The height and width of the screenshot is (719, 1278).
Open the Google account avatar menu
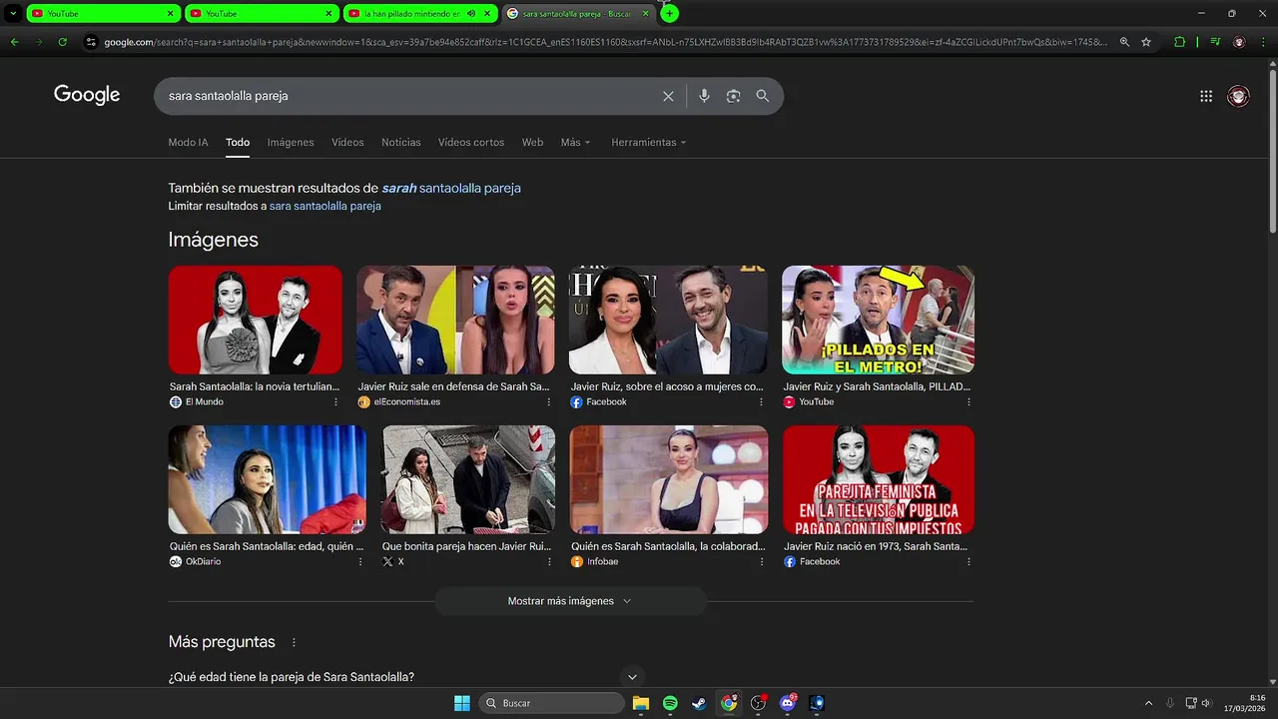pos(1238,96)
